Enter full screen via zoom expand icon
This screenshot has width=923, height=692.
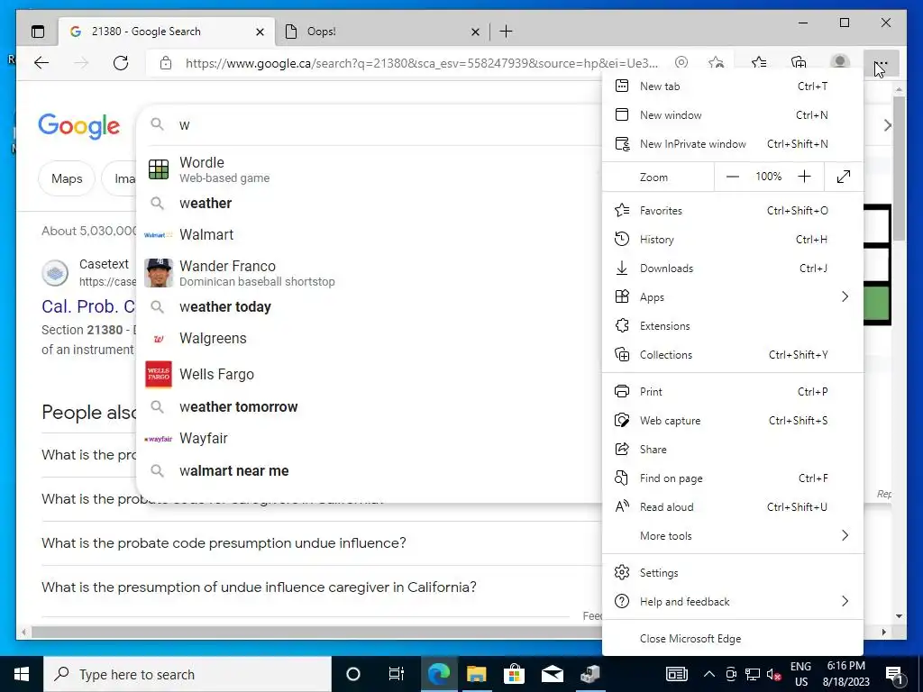(844, 177)
